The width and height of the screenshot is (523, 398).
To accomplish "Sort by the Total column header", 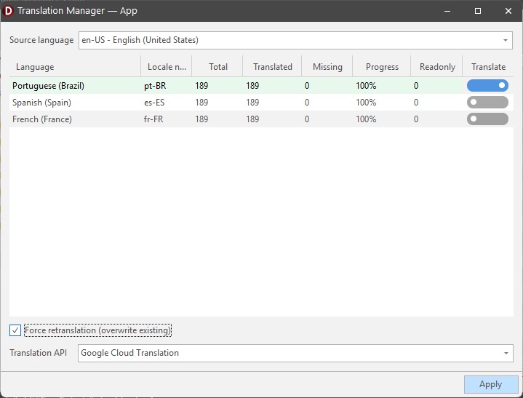I will point(218,67).
